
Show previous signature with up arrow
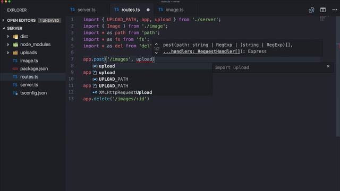[x=156, y=44]
